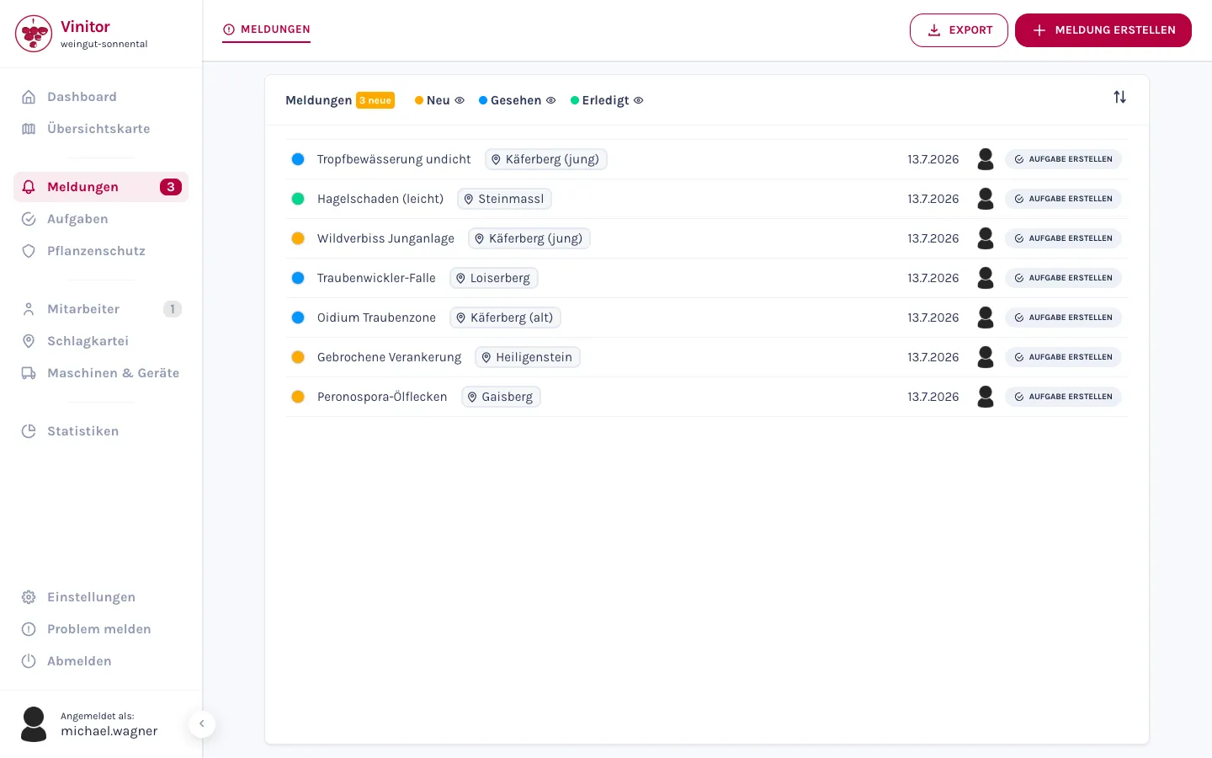Image resolution: width=1212 pixels, height=758 pixels.
Task: Open Maschinen & Geräte
Action: click(101, 373)
